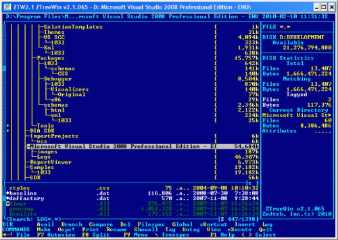Viewport: 338px width, 240px height.
Task: Click the Search: LOG*.* field
Action: 29,219
